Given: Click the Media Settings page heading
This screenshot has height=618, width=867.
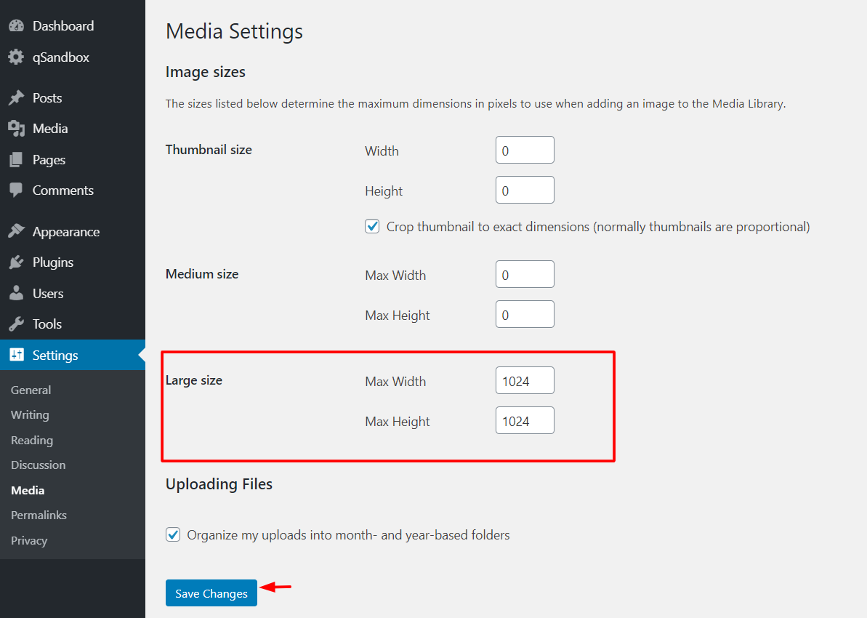Looking at the screenshot, I should [235, 31].
